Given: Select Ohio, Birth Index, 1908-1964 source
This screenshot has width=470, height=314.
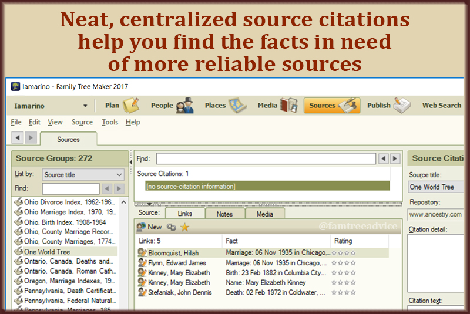Looking at the screenshot, I should [x=65, y=222].
